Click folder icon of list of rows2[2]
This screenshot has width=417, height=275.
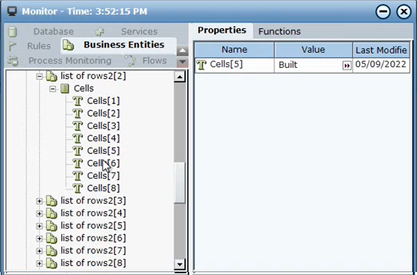(51, 76)
